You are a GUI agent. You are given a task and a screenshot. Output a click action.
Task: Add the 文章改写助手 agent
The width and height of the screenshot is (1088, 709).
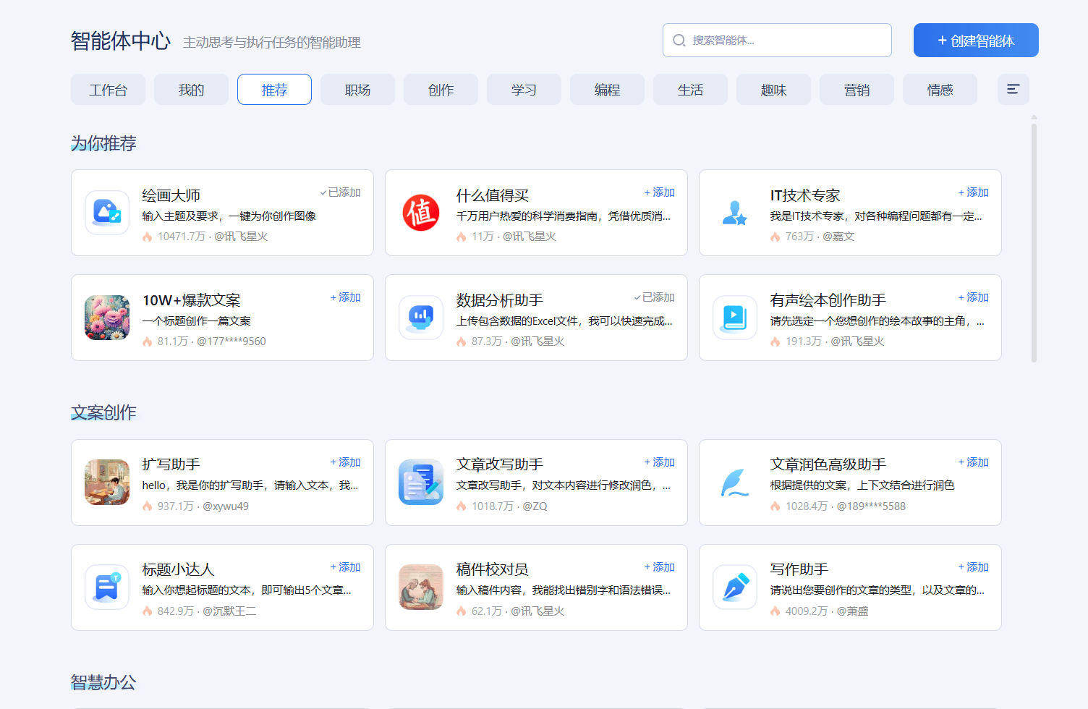point(660,462)
